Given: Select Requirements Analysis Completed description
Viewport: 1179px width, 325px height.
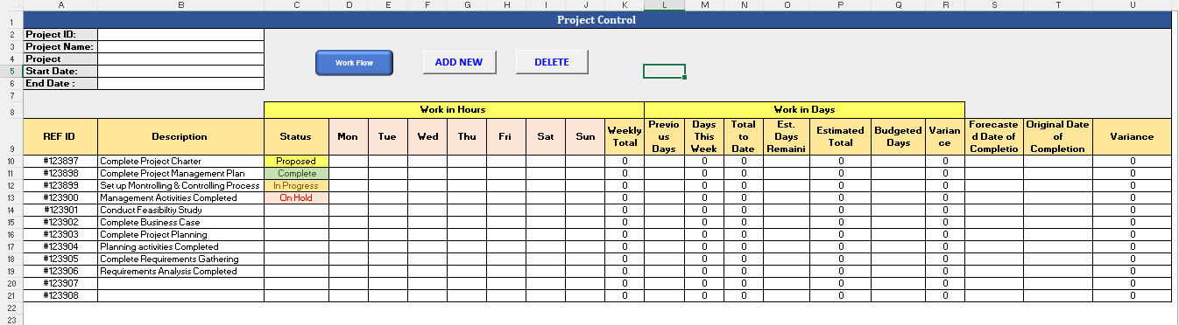Looking at the screenshot, I should click(x=180, y=271).
